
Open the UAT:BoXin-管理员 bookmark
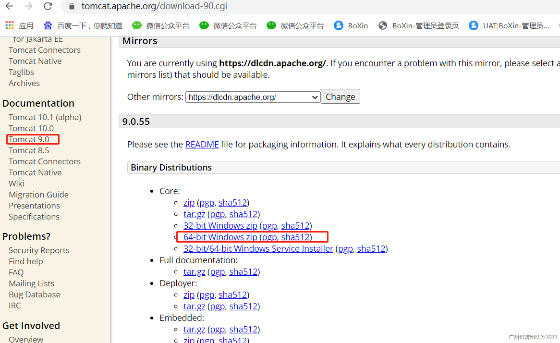(x=509, y=26)
